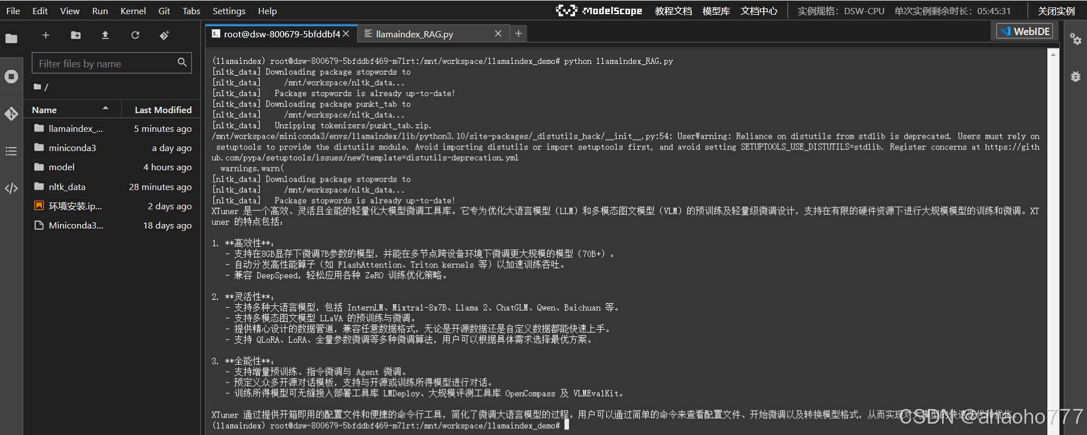The width and height of the screenshot is (1087, 435).
Task: Open the Git sidebar panel
Action: click(x=11, y=114)
